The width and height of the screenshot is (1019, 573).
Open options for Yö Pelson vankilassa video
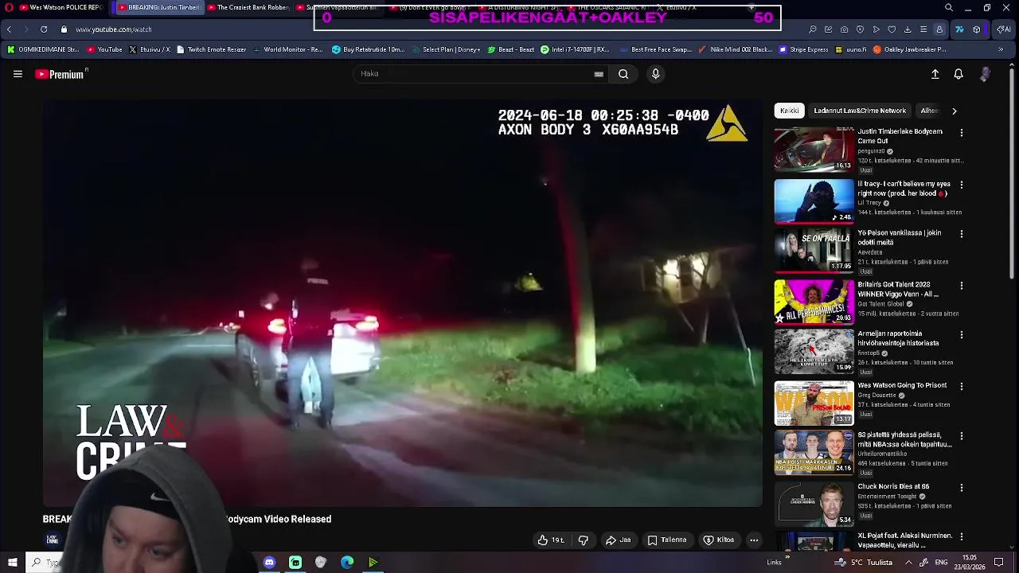962,234
